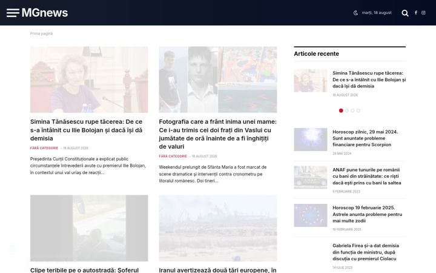Open sidebar Simina Tănăsescu rupe tăcerea link
The image size is (436, 273).
tap(369, 79)
